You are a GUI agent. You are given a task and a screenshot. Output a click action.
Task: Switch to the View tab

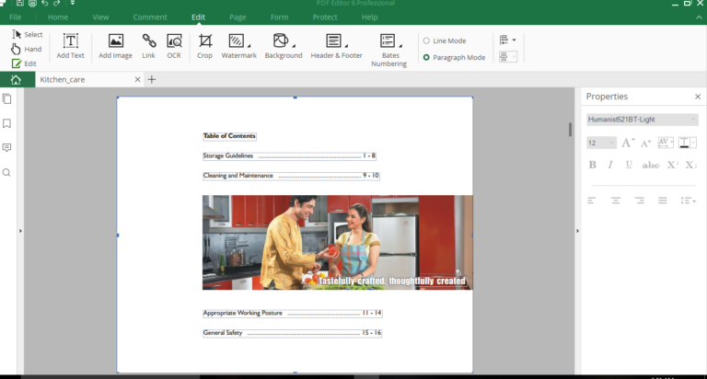click(x=100, y=17)
